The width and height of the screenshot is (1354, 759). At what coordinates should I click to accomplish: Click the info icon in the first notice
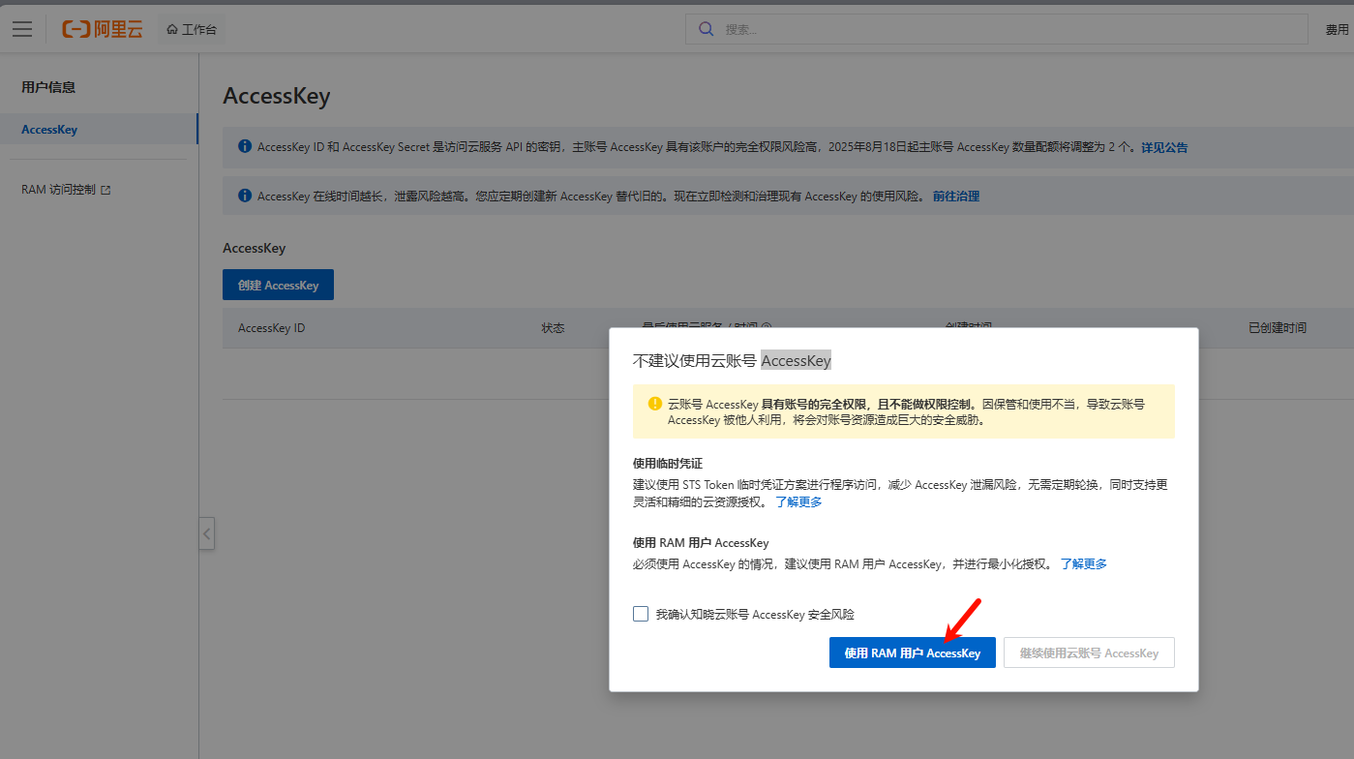click(x=245, y=147)
